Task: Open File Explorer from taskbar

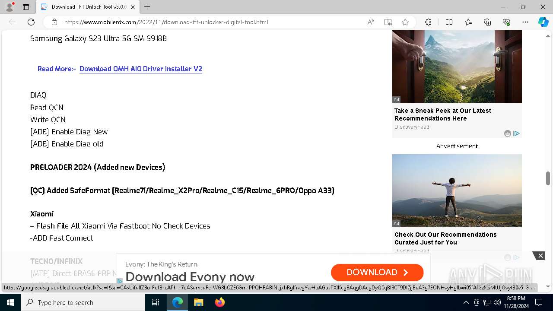Action: tap(198, 302)
